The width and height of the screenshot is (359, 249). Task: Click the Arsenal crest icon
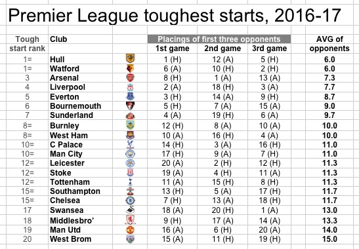pyautogui.click(x=130, y=78)
